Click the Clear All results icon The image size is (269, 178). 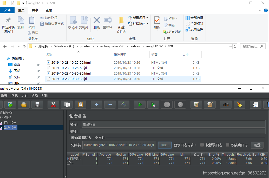pyautogui.click(x=210, y=104)
